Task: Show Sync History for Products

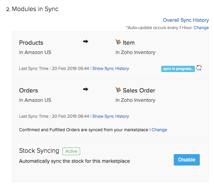Action: click(111, 69)
